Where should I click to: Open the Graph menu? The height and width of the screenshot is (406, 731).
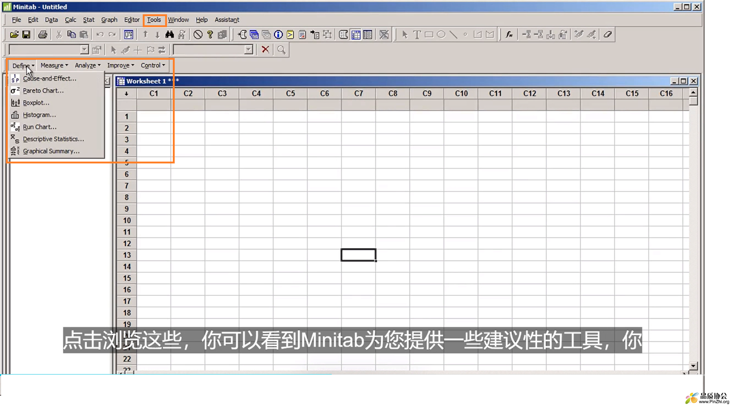click(x=109, y=20)
